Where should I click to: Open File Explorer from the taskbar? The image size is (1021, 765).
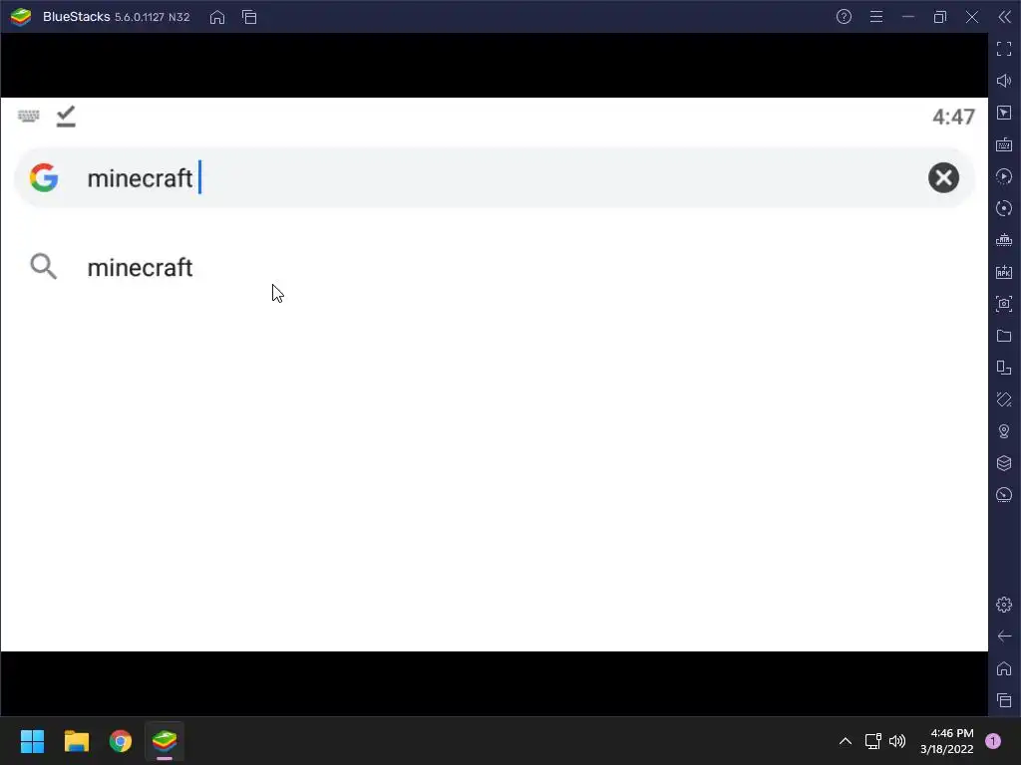pyautogui.click(x=76, y=741)
